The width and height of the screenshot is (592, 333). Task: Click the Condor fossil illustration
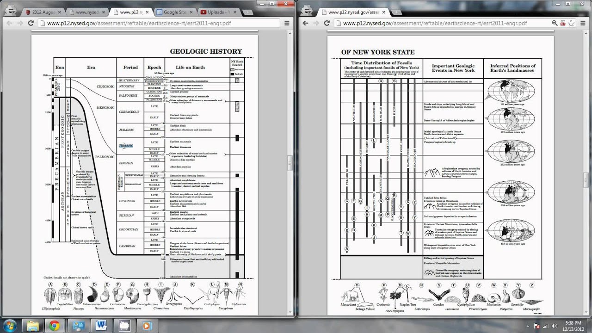(438, 294)
